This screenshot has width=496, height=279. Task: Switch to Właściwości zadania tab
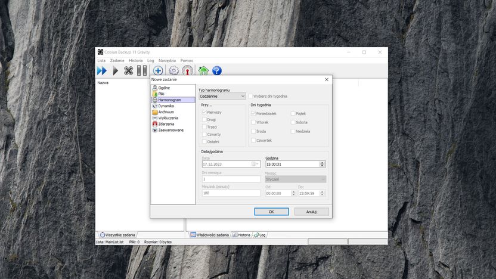pos(209,235)
